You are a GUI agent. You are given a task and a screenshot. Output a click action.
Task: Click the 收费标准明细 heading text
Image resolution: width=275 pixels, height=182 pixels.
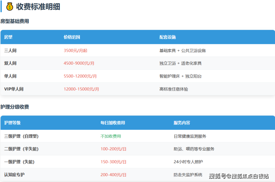38,6
